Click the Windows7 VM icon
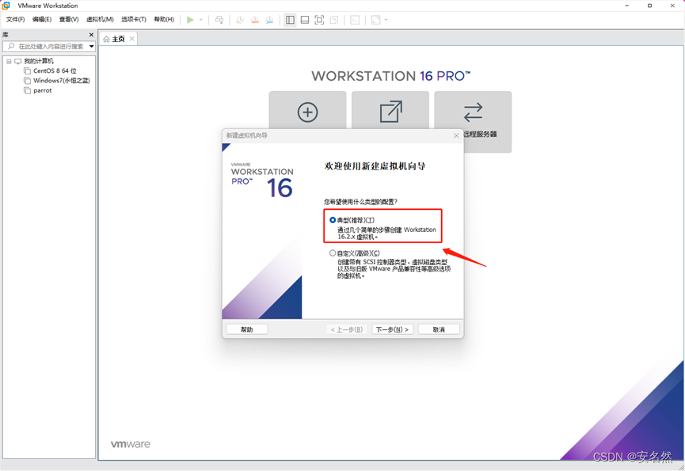685x471 pixels. (x=27, y=80)
